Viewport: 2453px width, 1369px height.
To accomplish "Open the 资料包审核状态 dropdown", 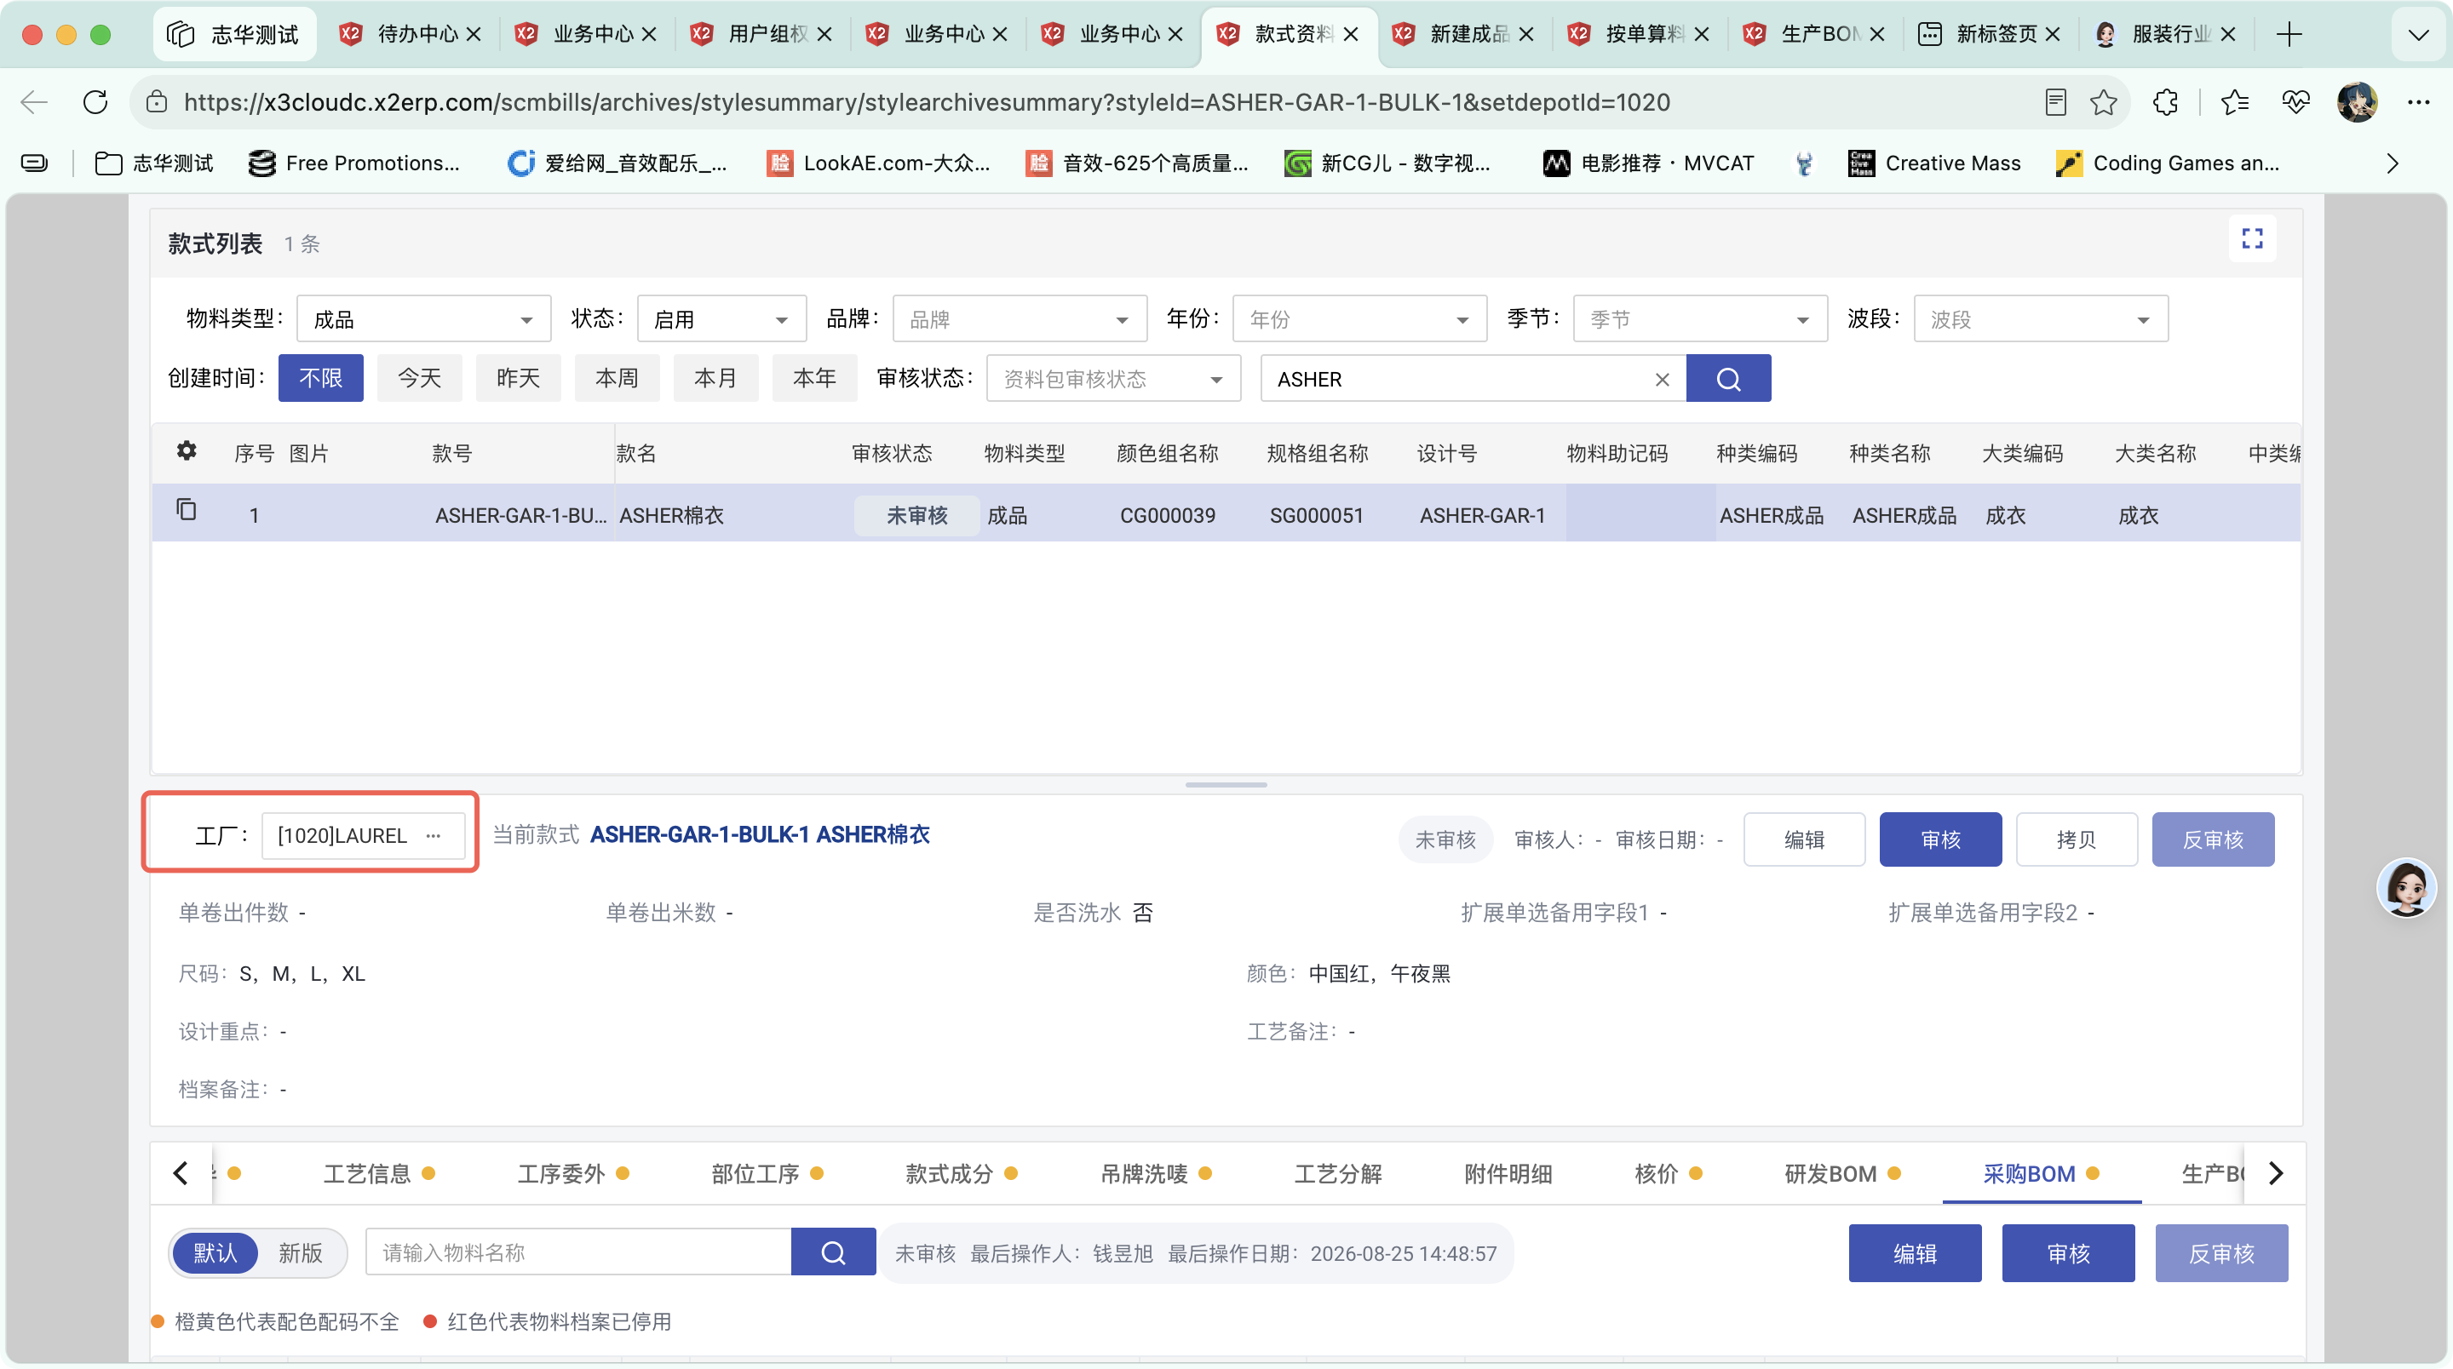I will (x=1113, y=379).
